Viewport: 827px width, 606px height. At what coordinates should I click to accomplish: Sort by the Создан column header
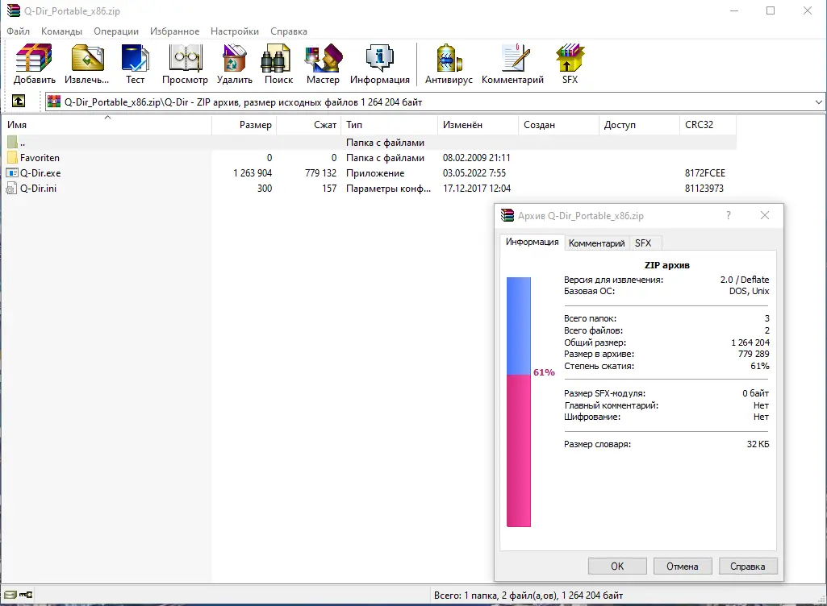558,124
